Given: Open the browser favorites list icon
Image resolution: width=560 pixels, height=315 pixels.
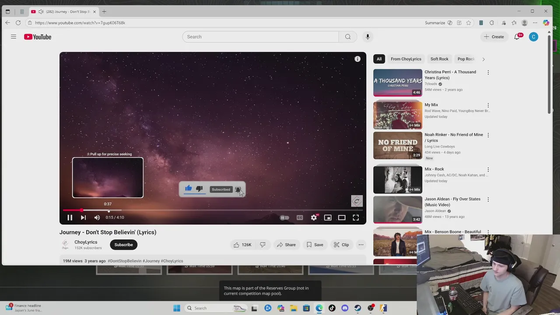Looking at the screenshot, I should (x=514, y=23).
